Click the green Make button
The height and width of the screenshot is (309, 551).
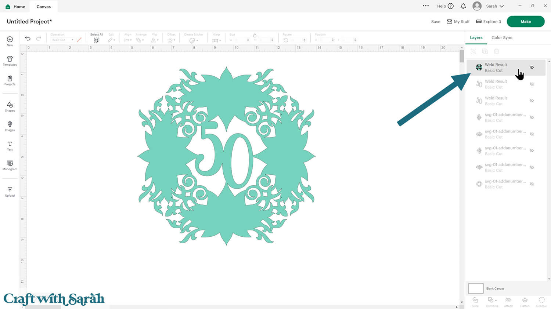pyautogui.click(x=526, y=22)
